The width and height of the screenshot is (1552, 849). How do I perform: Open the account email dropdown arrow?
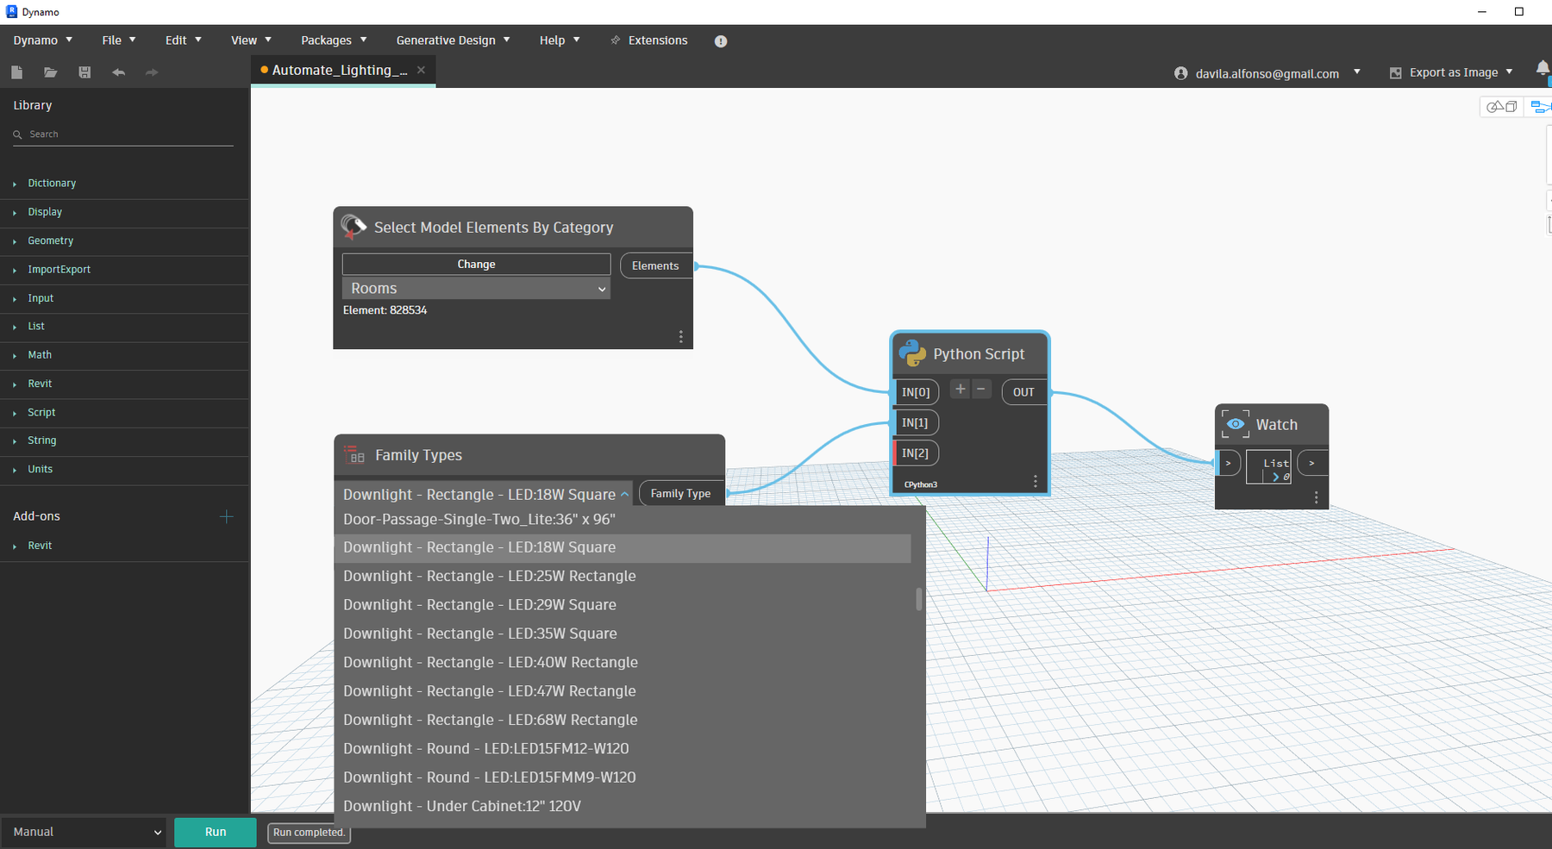(1357, 72)
